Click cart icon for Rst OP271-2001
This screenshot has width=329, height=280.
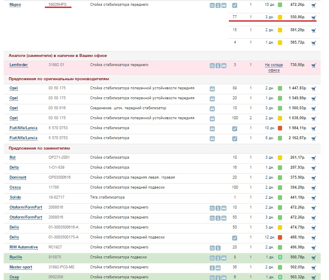314,158
